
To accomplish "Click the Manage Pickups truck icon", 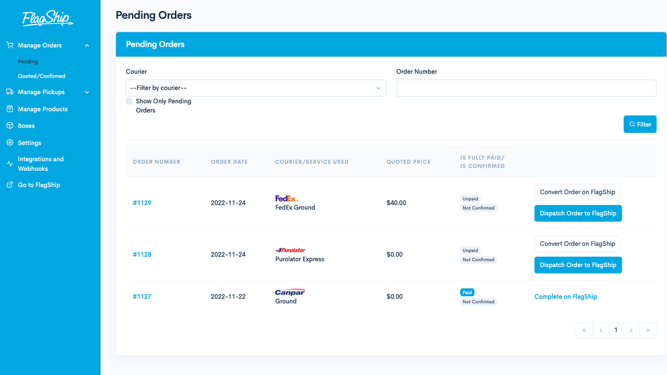I will [x=9, y=92].
